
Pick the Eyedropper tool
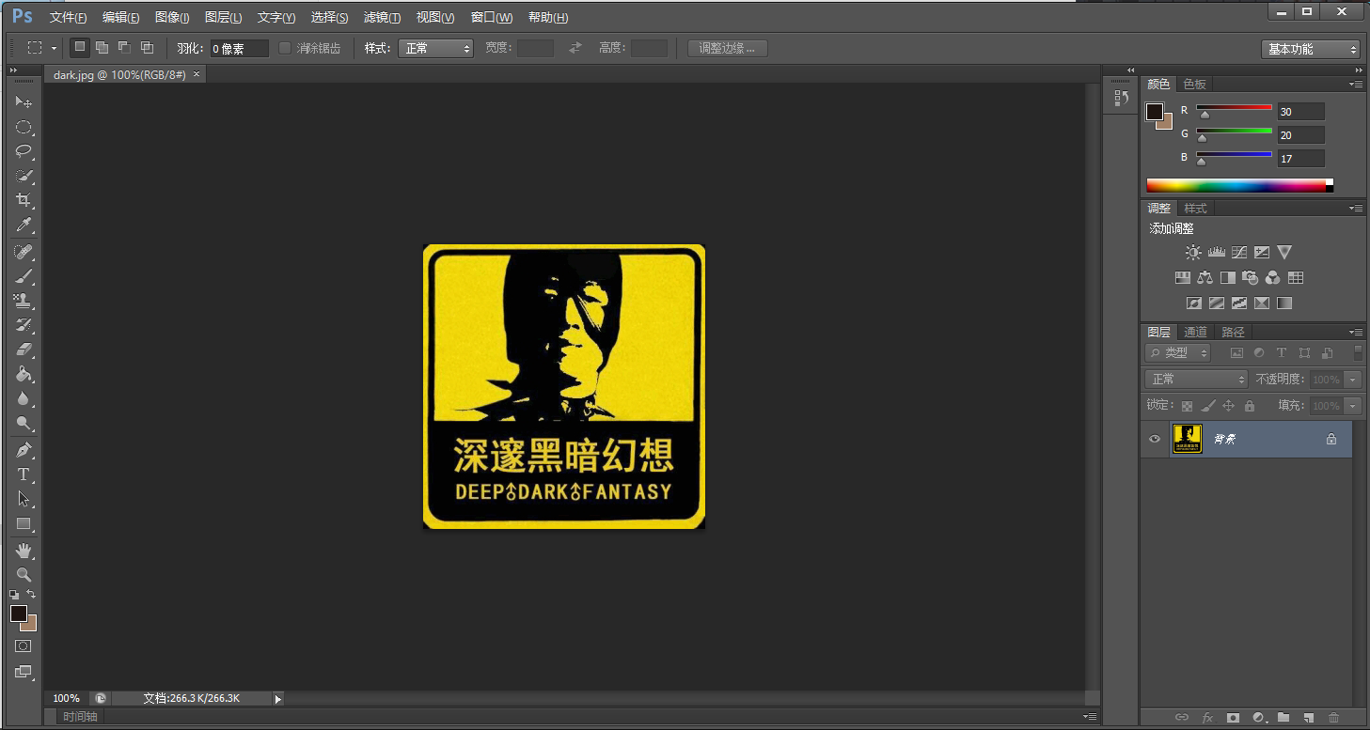[x=24, y=225]
